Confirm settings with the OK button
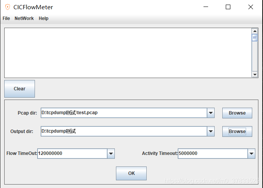This screenshot has width=263, height=188. click(x=131, y=173)
